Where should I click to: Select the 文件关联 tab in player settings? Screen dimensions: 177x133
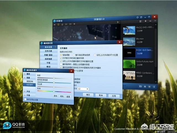[49, 51]
